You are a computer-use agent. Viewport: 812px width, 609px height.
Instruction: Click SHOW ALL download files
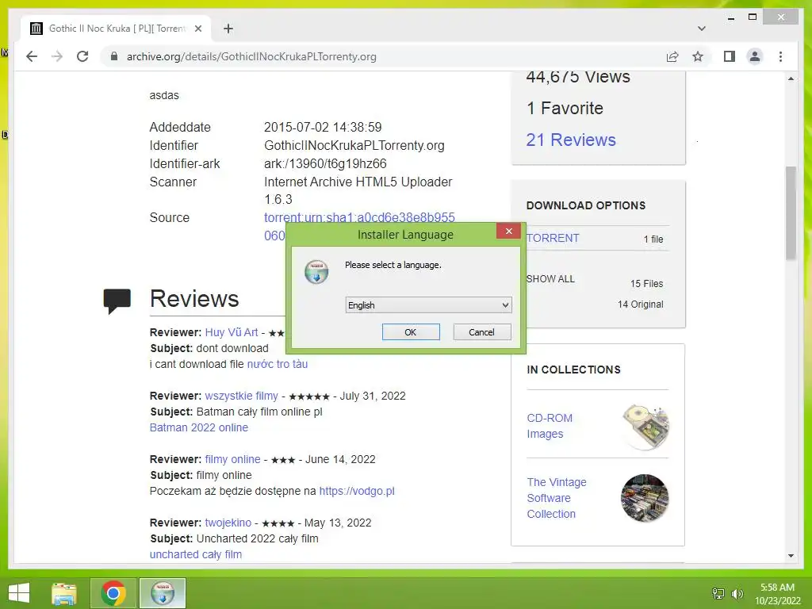click(550, 278)
